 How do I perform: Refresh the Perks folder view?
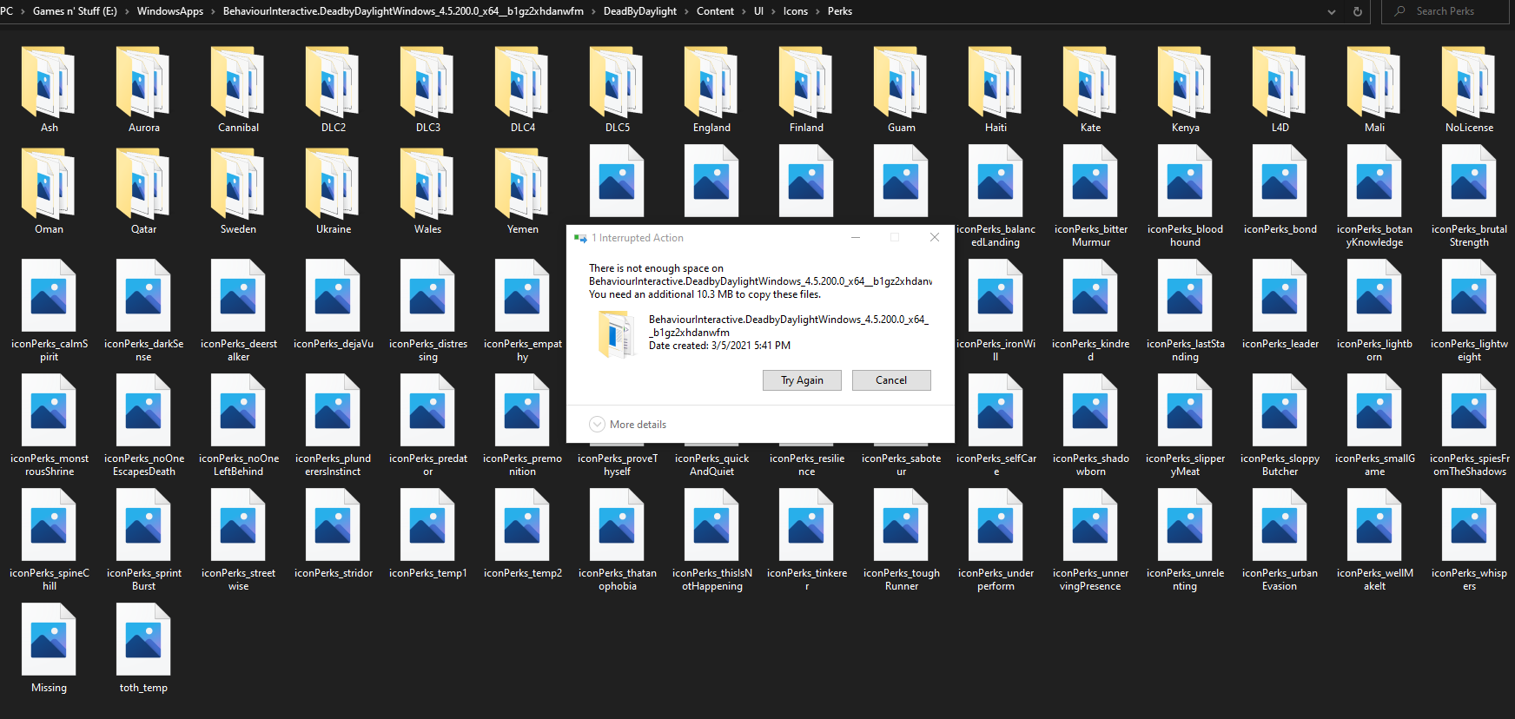click(1357, 11)
